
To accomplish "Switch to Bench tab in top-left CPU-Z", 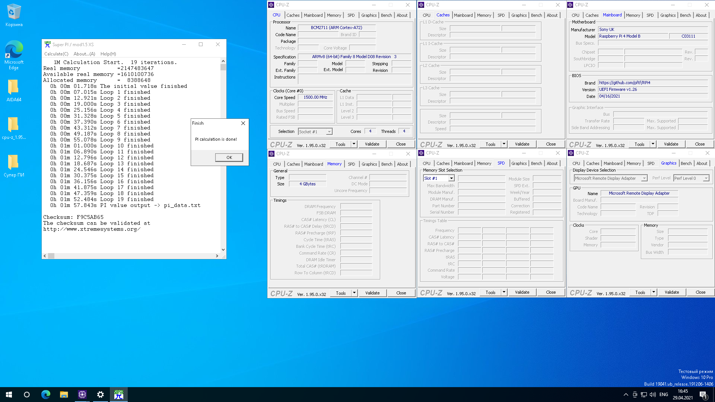I will (386, 15).
